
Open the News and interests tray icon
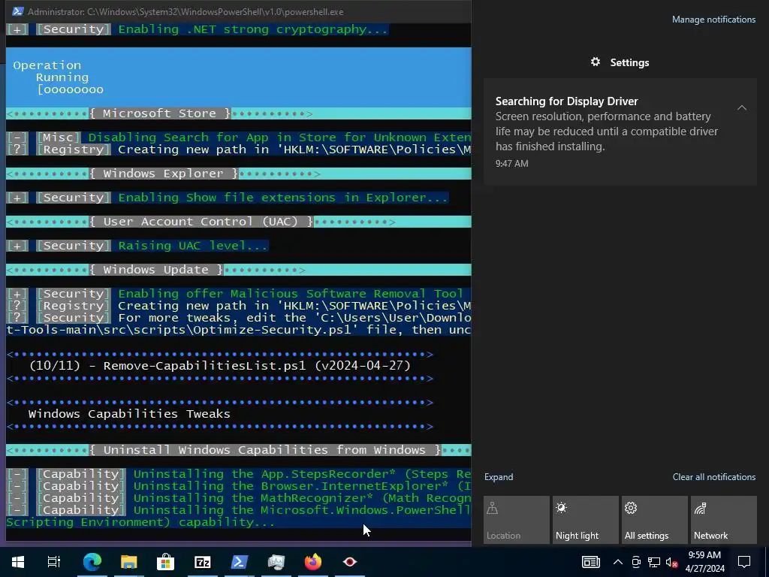pyautogui.click(x=590, y=562)
